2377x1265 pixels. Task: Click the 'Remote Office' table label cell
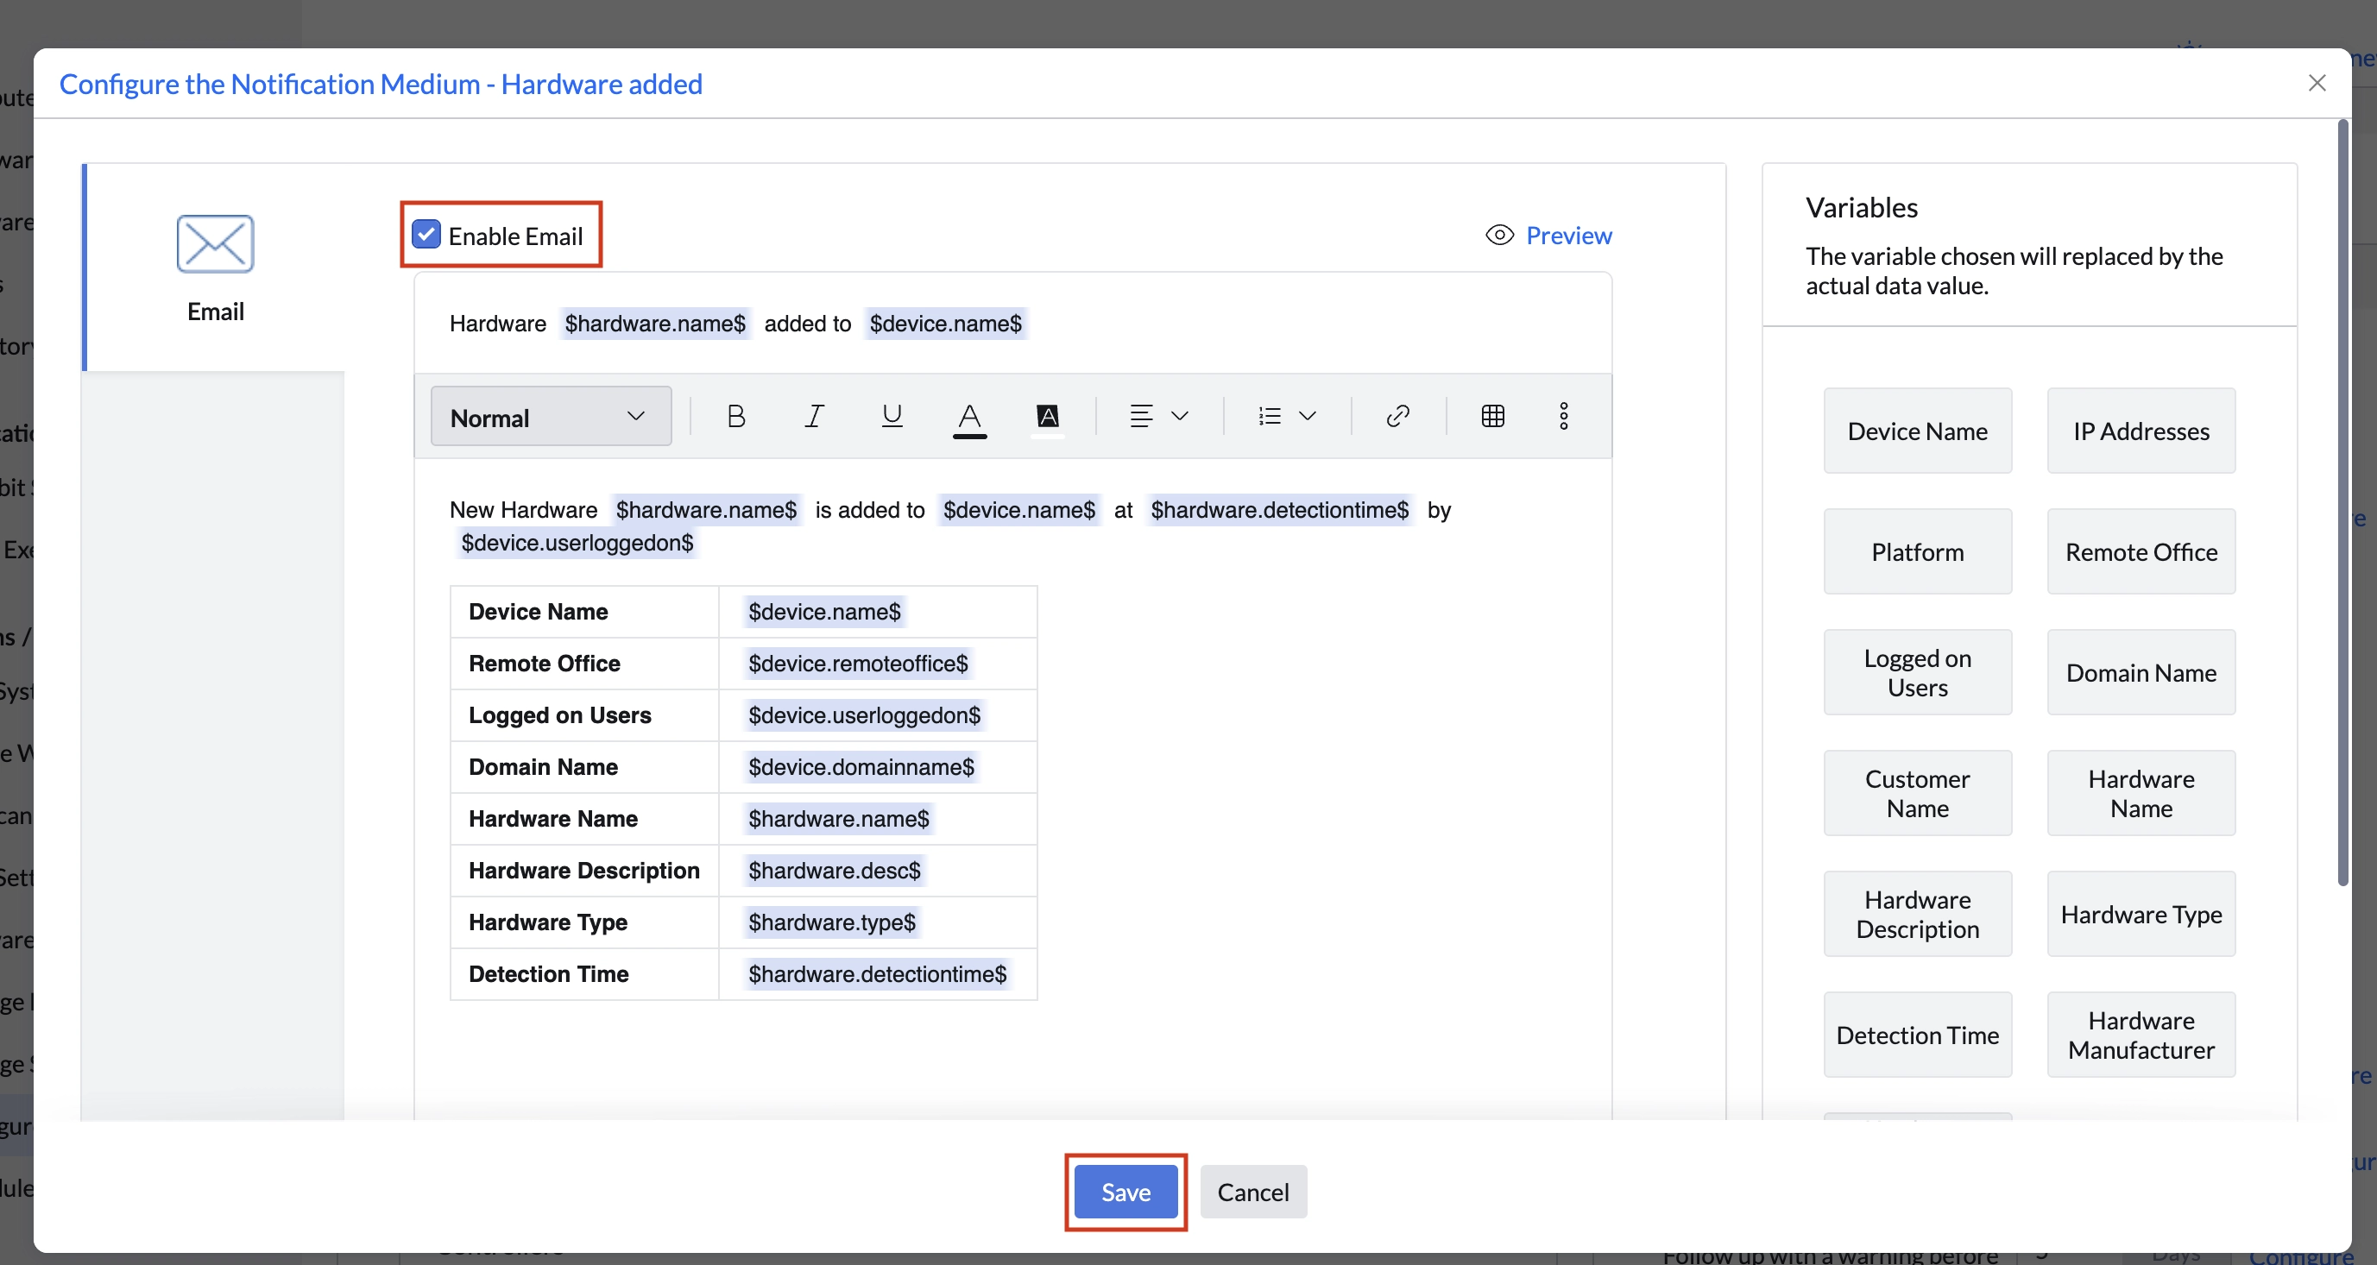(584, 664)
